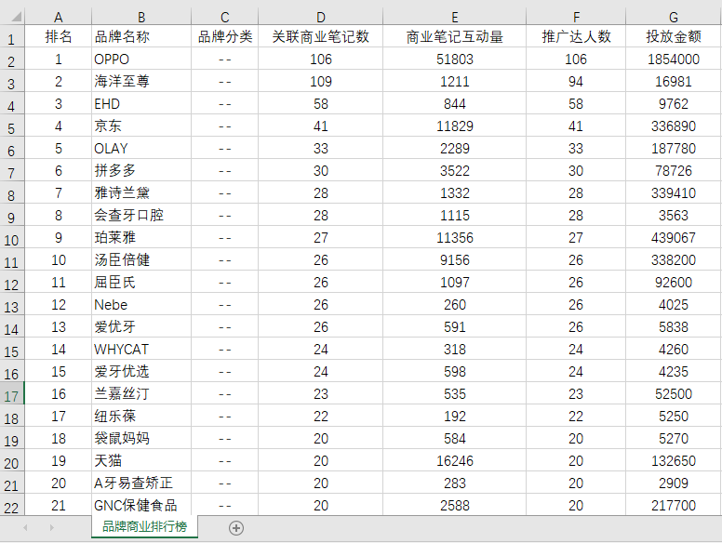This screenshot has height=543, width=722.
Task: Click interaction value 11829
Action: tap(454, 126)
